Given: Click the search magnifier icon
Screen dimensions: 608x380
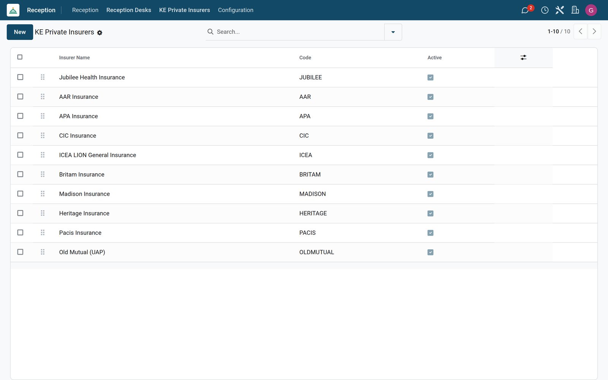Looking at the screenshot, I should click(210, 32).
